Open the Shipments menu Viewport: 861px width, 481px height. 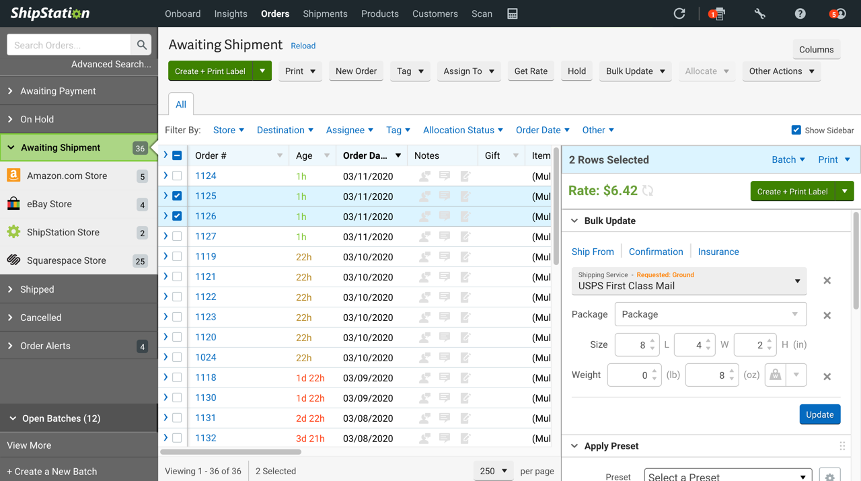pos(325,13)
